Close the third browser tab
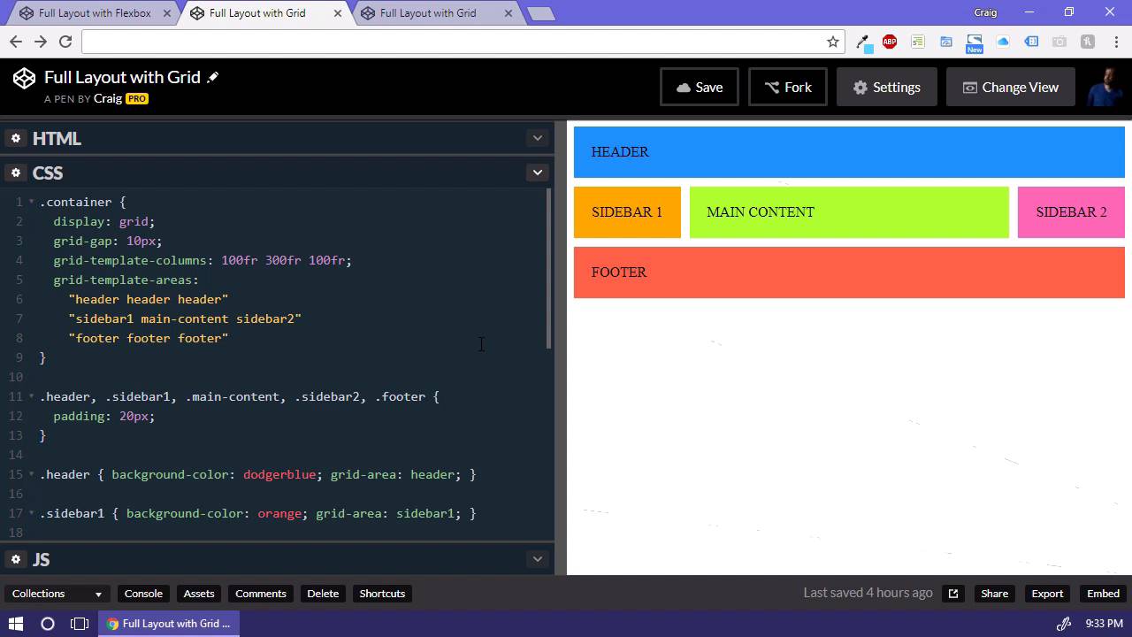This screenshot has height=637, width=1132. 509,13
